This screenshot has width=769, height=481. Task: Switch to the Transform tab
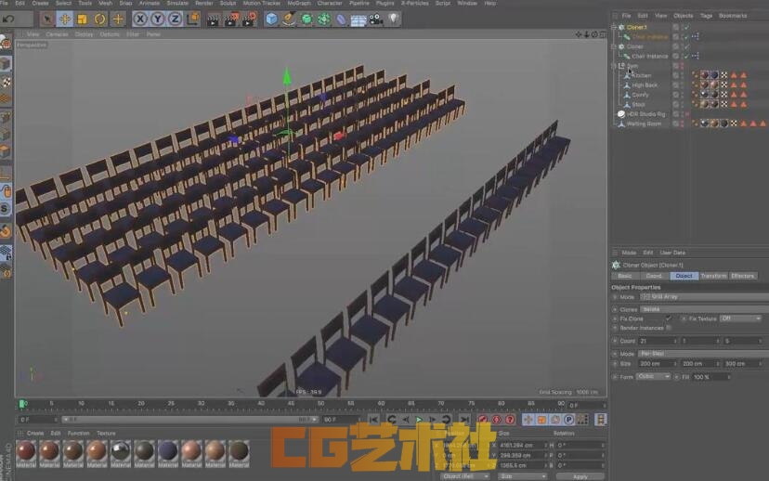coord(713,276)
